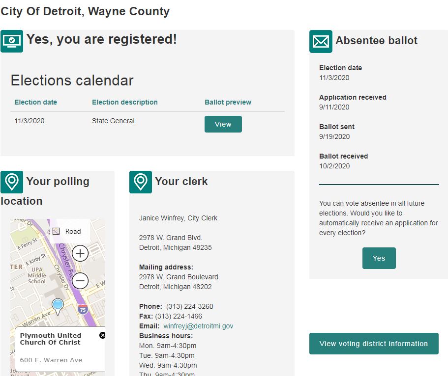Click the Ballot preview column header
448x376 pixels.
(x=228, y=102)
